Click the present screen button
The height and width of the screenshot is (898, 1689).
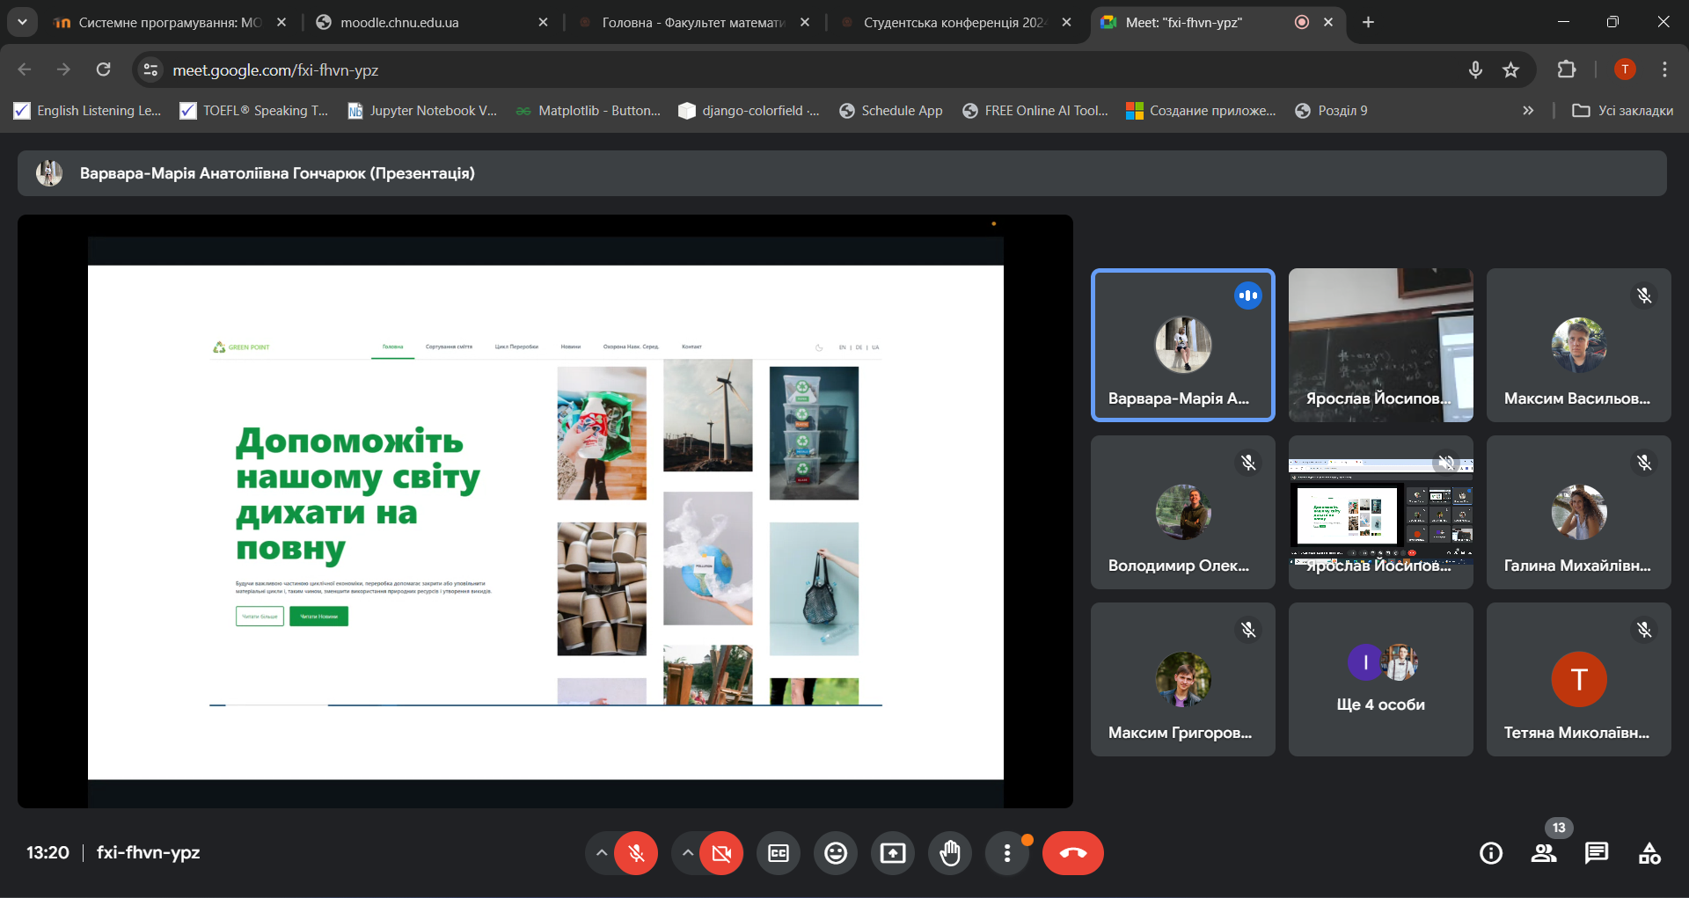(x=893, y=853)
